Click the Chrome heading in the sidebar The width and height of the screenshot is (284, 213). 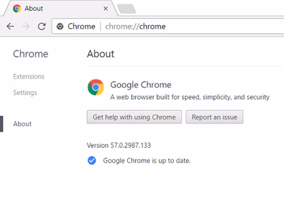coord(31,54)
